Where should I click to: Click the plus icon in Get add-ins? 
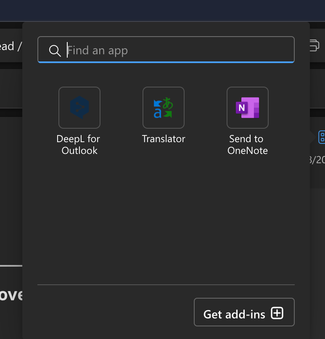[277, 313]
